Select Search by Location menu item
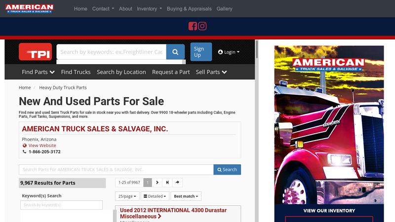 (121, 72)
